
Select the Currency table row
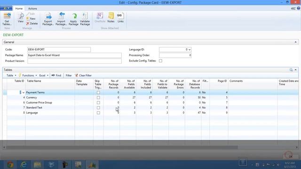150,98
